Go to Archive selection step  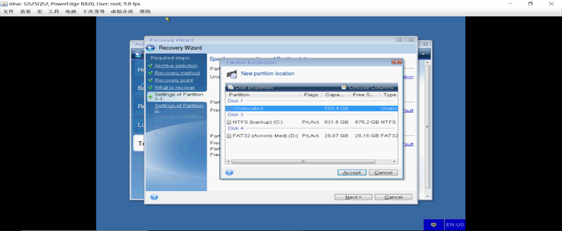click(x=176, y=66)
